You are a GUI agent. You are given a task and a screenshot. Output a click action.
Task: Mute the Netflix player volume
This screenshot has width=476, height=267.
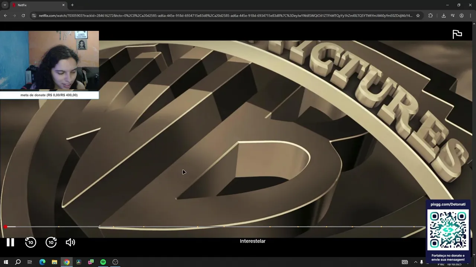pos(70,242)
